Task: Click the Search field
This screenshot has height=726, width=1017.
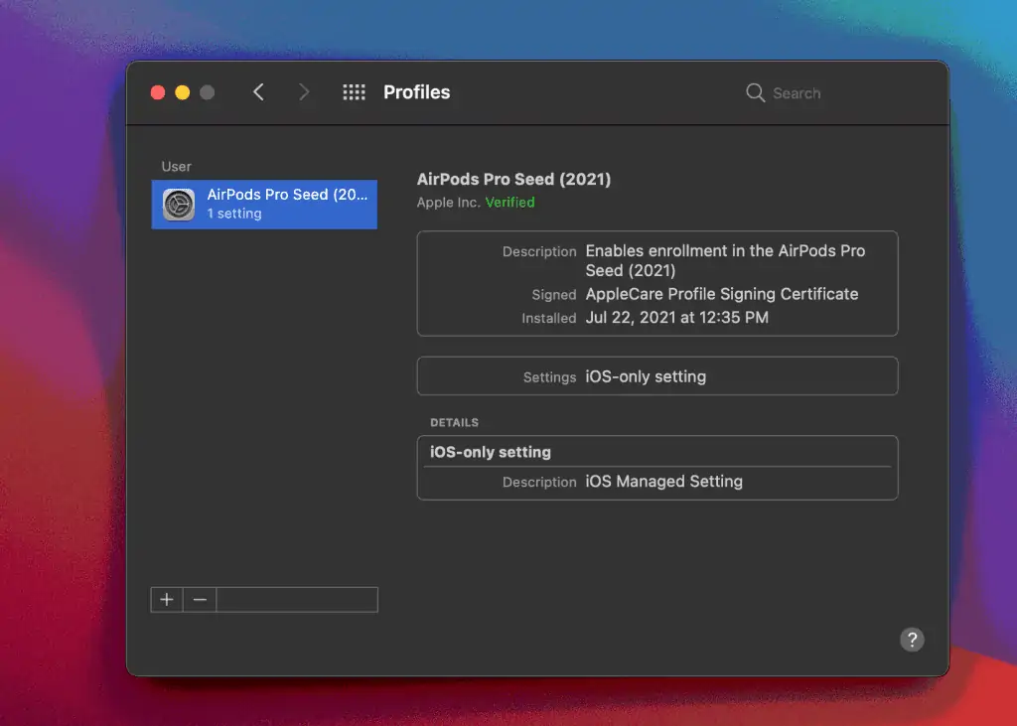Action: click(804, 92)
